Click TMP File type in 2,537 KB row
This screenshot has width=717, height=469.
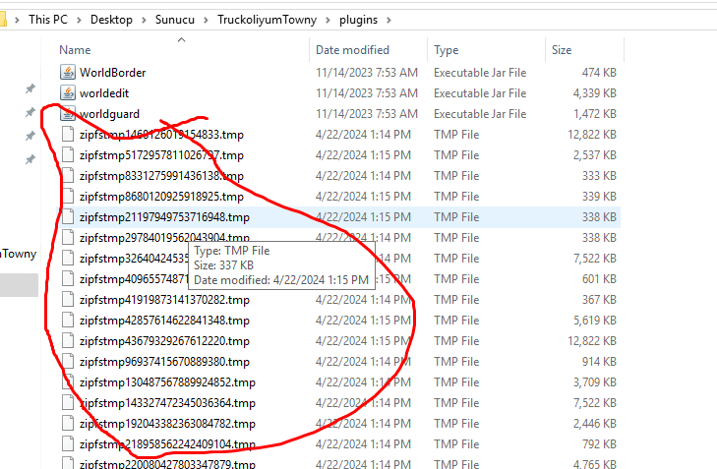point(456,155)
